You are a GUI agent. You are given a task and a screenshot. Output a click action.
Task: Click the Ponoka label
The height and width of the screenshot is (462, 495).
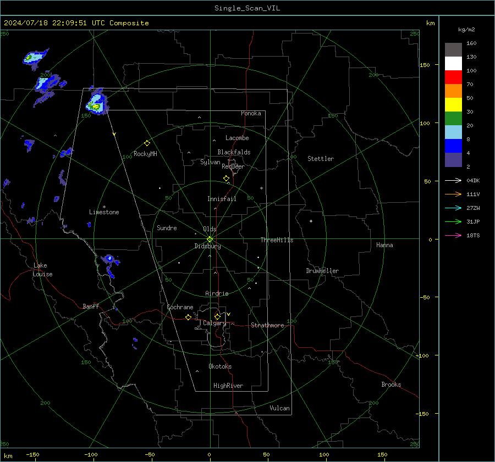(251, 113)
